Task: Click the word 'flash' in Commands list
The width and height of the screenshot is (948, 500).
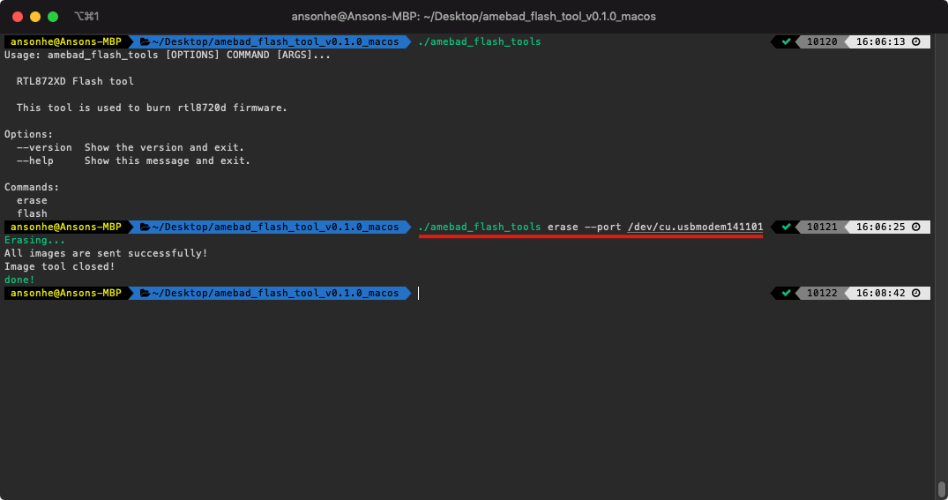Action: click(32, 214)
